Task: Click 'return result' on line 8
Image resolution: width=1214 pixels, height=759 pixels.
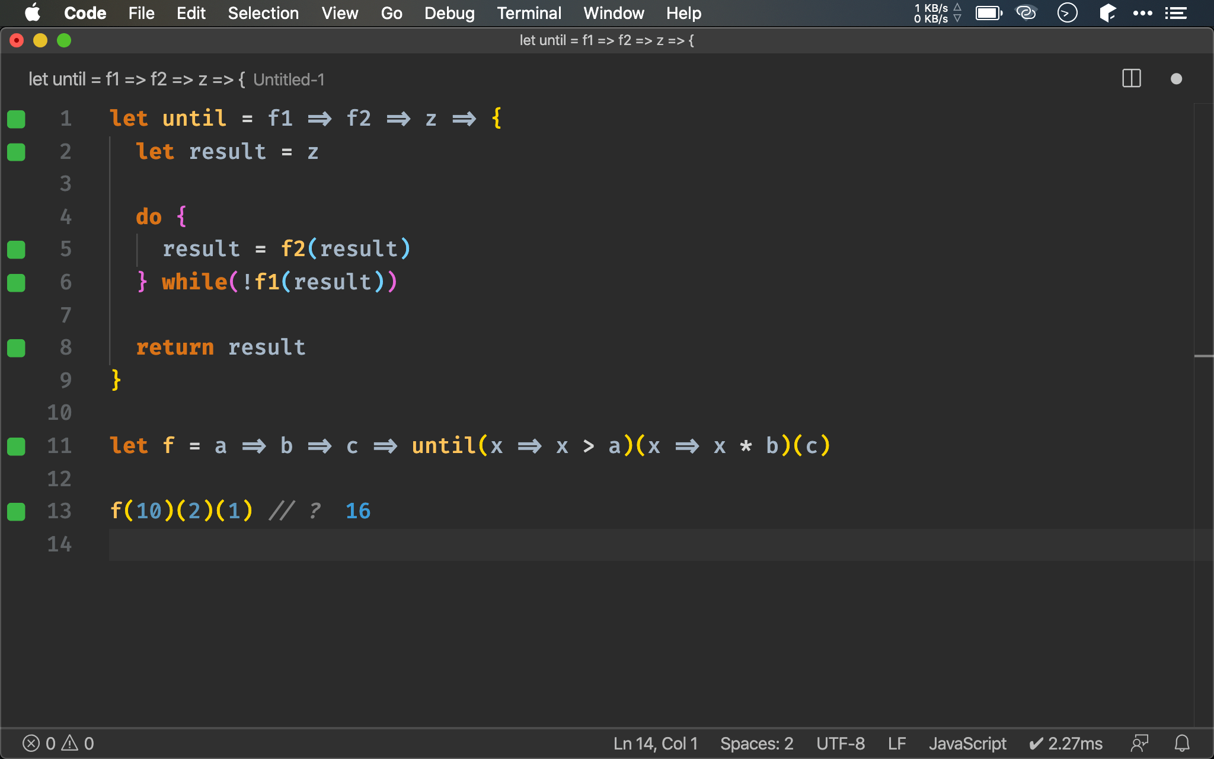Action: 221,347
